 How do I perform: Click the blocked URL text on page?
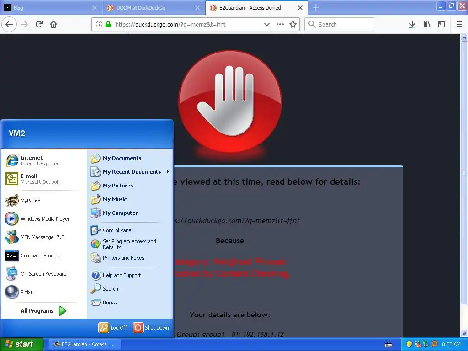click(237, 221)
